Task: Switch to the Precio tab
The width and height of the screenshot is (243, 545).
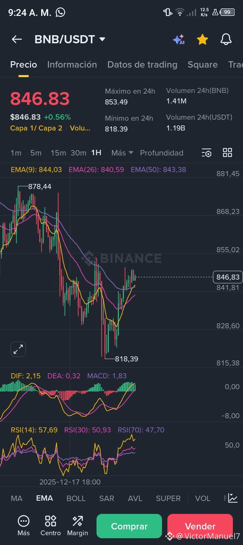Action: pos(24,65)
